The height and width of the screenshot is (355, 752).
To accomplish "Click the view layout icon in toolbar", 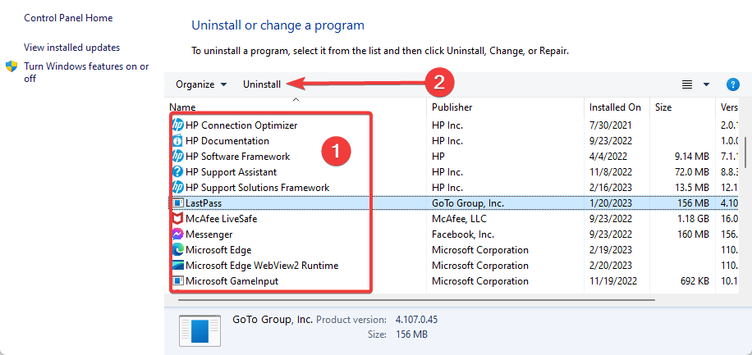I will (x=687, y=84).
